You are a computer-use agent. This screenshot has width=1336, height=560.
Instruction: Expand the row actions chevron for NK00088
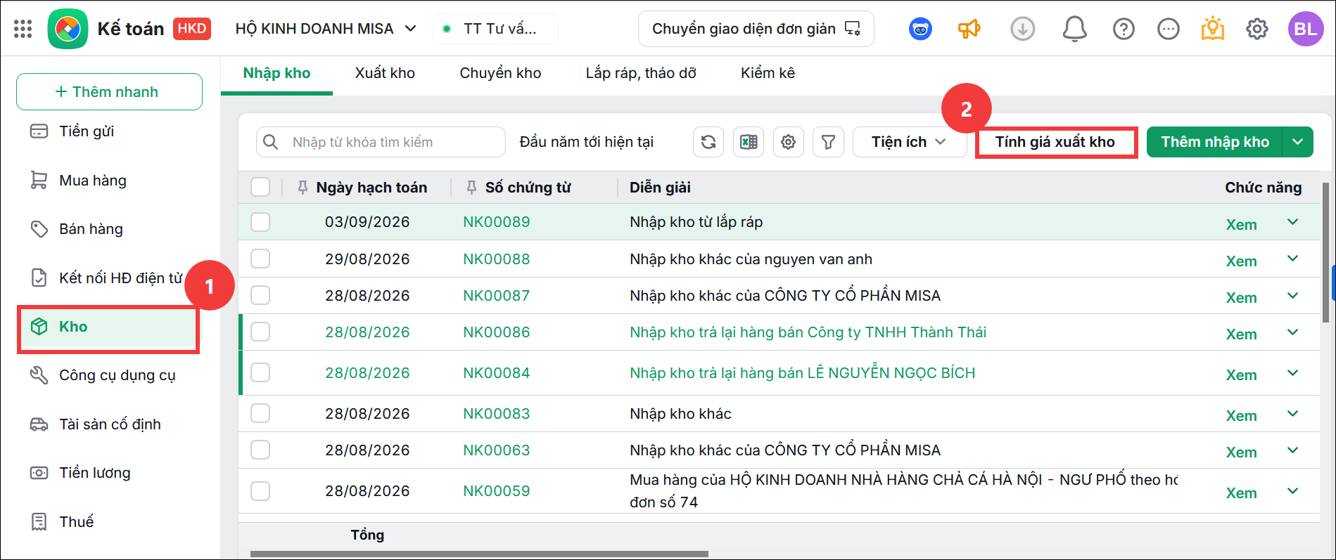[1292, 259]
